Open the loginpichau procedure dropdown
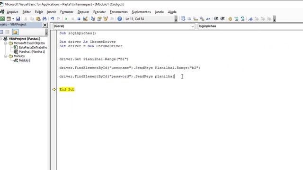Image resolution: width=303 pixels, height=170 pixels. coord(250,26)
